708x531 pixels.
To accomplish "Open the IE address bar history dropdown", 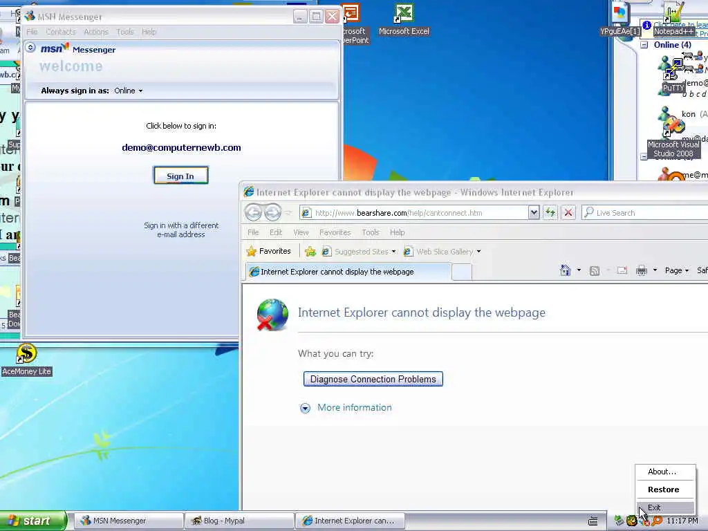I will coord(534,212).
